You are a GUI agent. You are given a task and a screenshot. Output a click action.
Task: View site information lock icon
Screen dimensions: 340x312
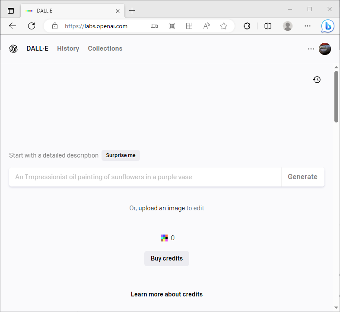[55, 26]
